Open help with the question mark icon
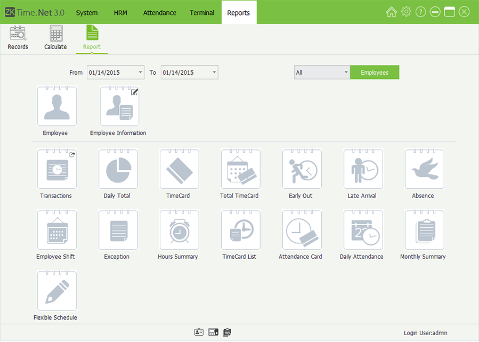The width and height of the screenshot is (479, 342). pos(420,12)
